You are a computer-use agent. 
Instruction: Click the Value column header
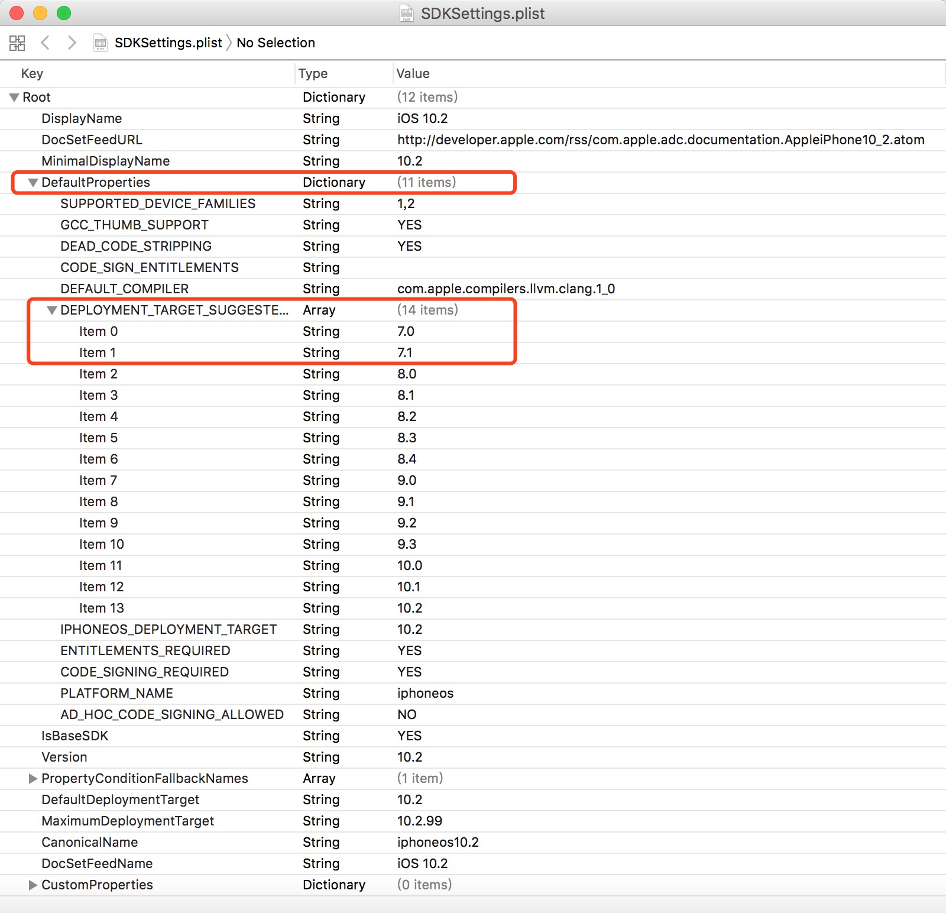[413, 73]
